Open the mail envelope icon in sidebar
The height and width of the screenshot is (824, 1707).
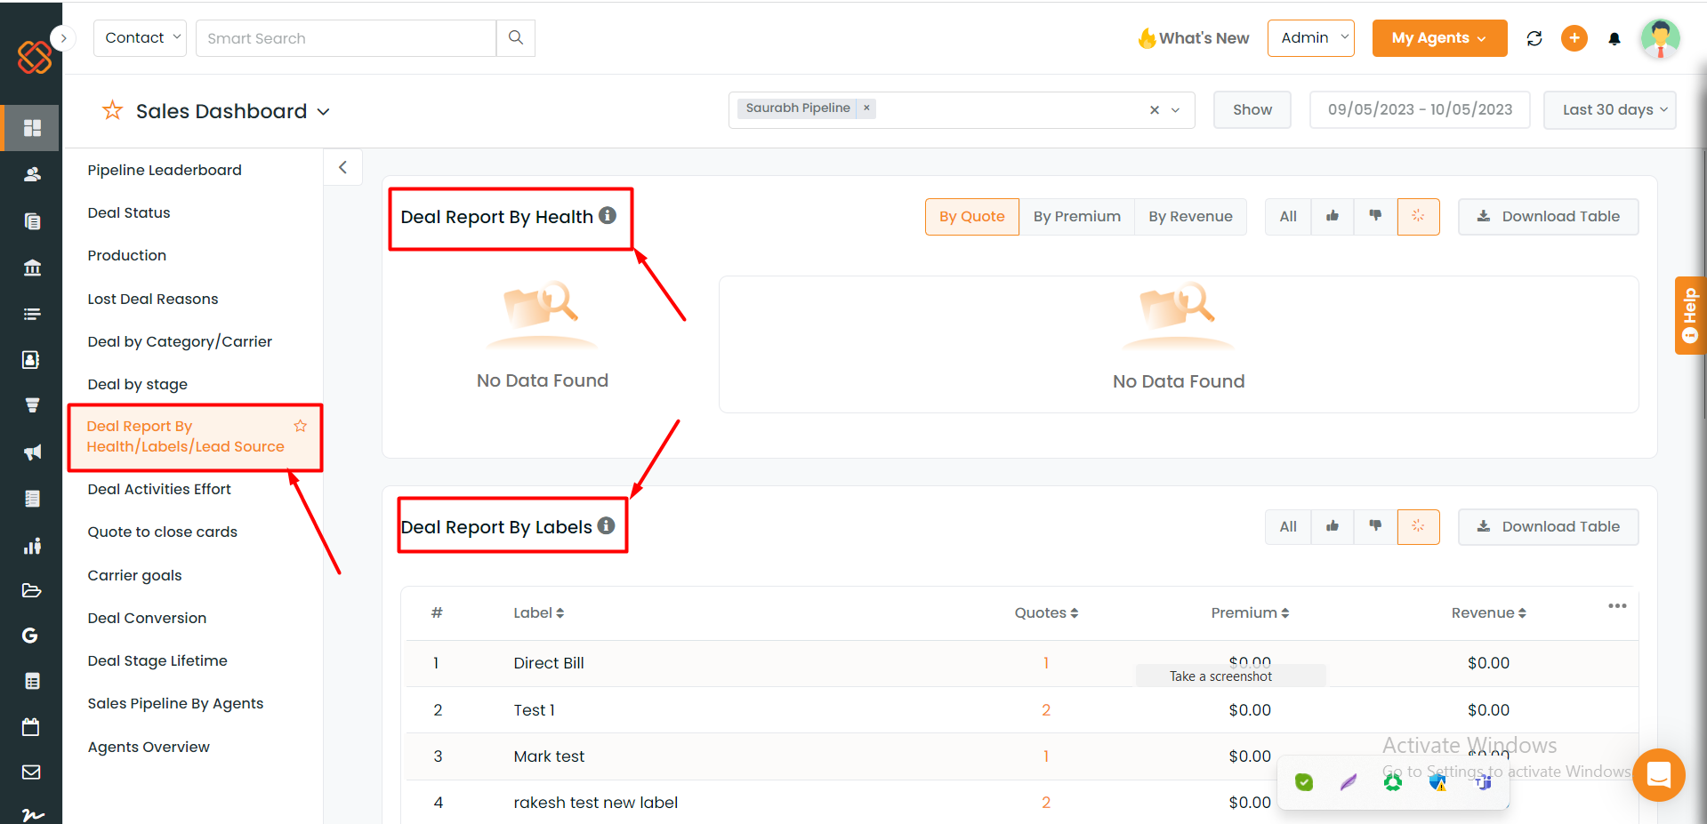pos(31,772)
